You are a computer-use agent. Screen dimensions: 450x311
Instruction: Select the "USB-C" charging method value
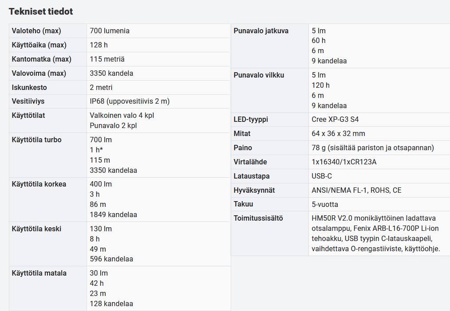[322, 176]
